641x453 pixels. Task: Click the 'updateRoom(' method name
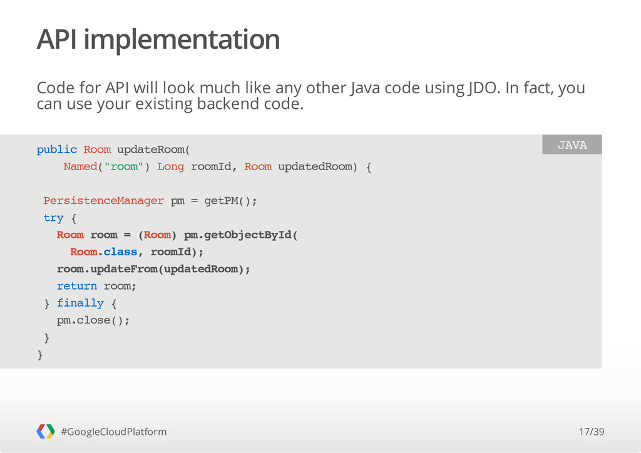(154, 150)
